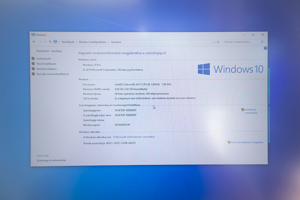The width and height of the screenshot is (300, 200).
Task: Click product ID 00331-20351-53240-AA225
Action: pyautogui.click(x=121, y=143)
